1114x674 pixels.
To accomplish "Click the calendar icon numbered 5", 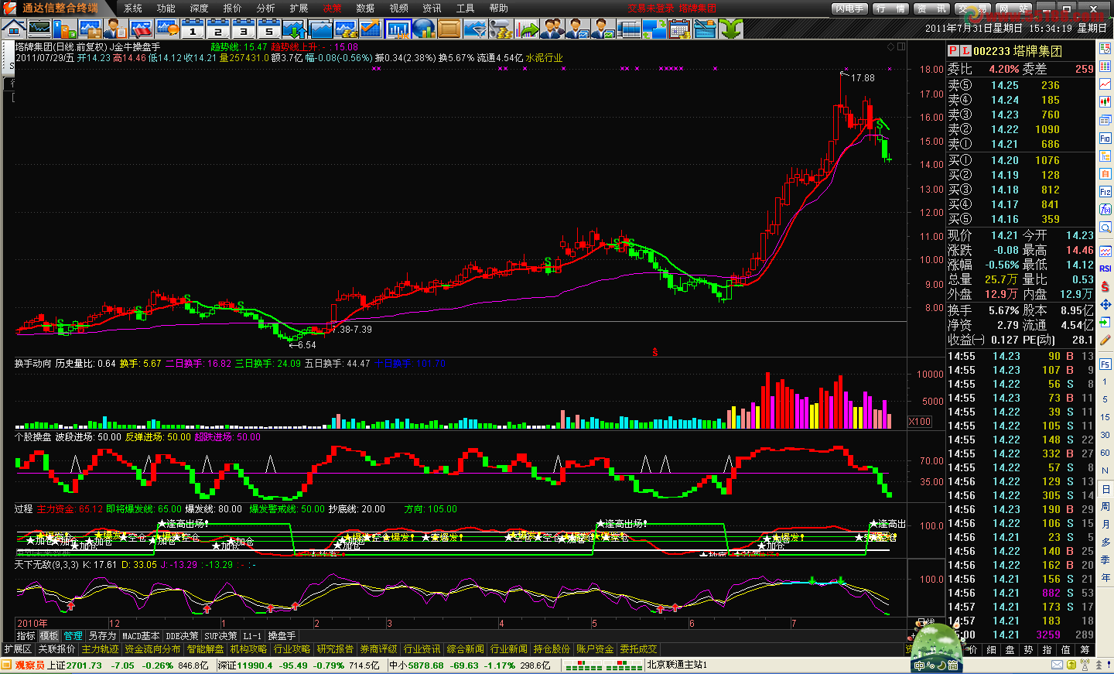I will 268,29.
